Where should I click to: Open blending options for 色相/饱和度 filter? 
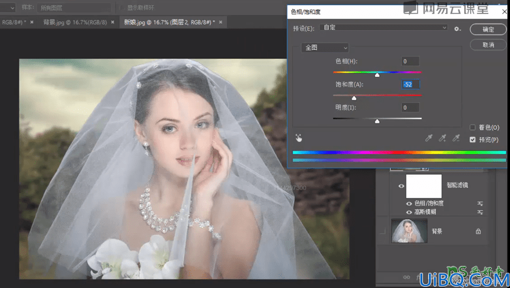(x=480, y=204)
